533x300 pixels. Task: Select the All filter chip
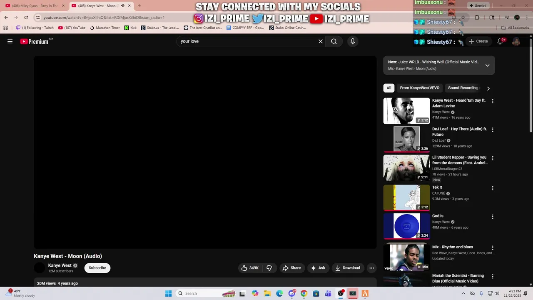point(389,88)
